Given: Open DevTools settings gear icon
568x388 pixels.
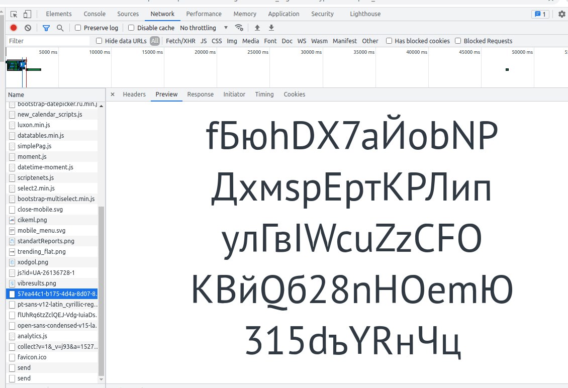Looking at the screenshot, I should tap(562, 14).
